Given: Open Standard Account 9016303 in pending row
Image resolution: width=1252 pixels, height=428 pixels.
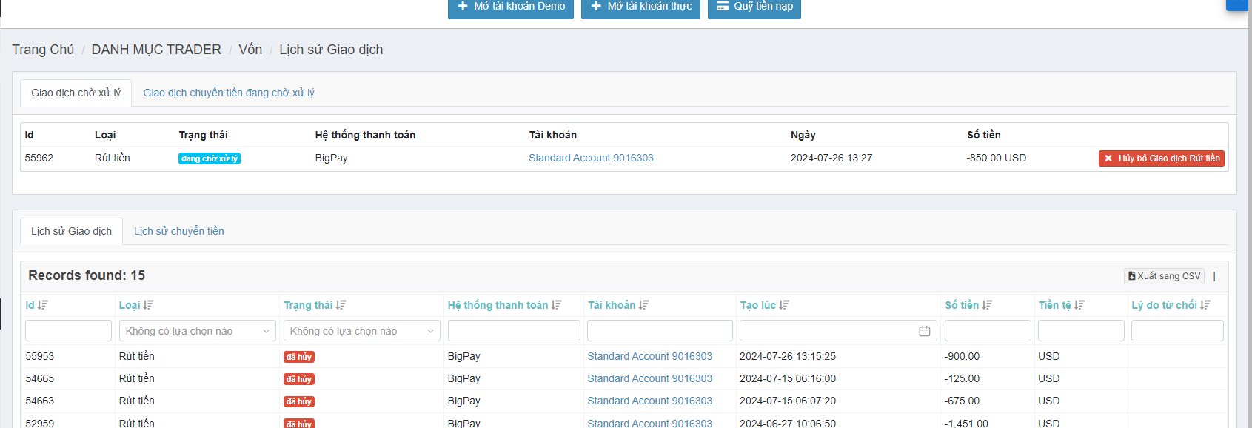Looking at the screenshot, I should [x=591, y=158].
